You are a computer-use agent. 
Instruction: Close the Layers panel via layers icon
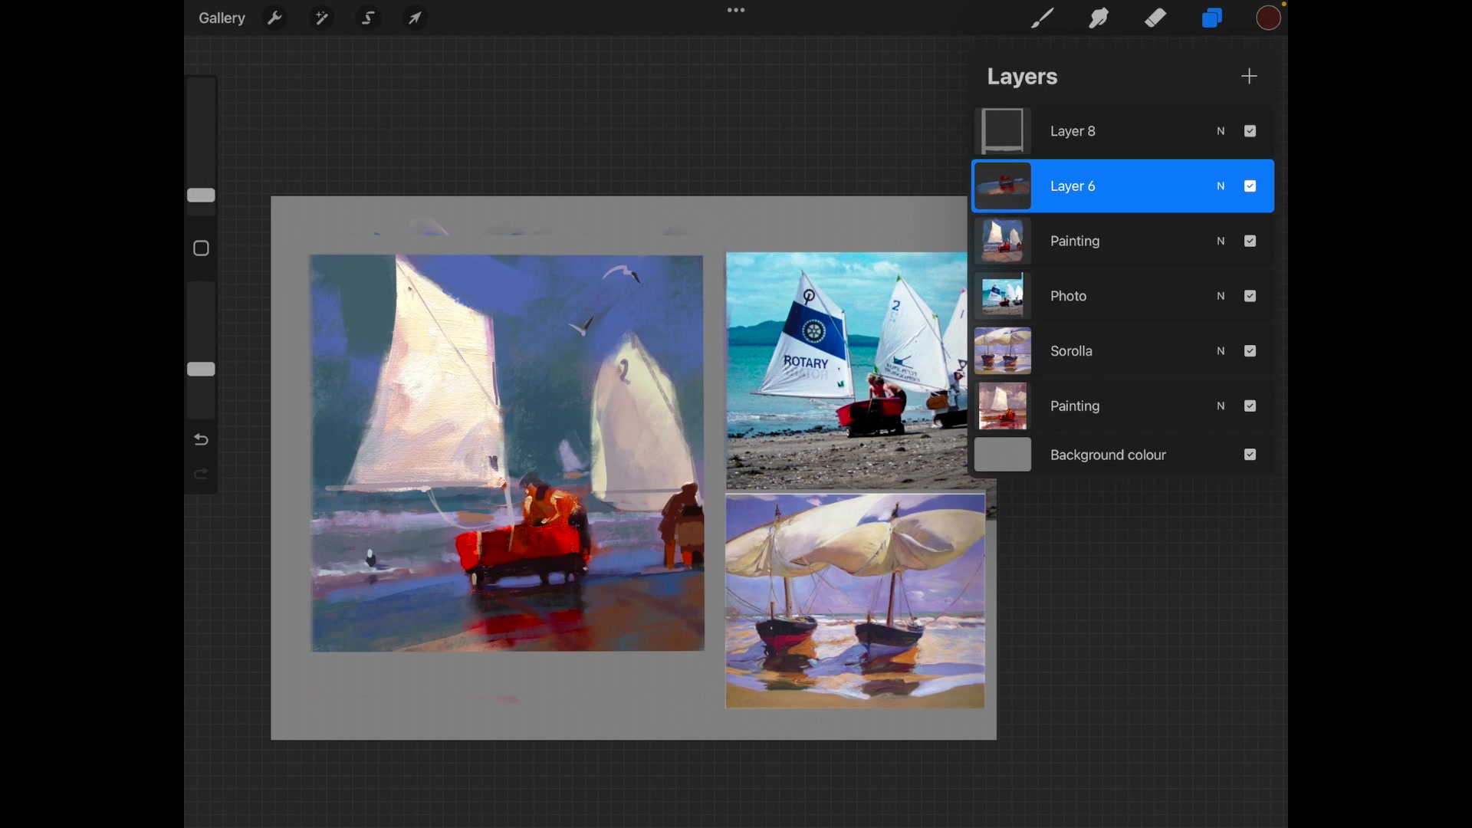click(x=1212, y=18)
